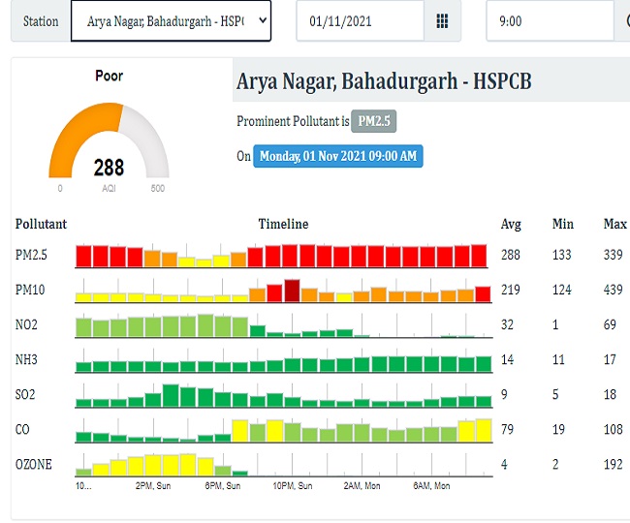Click the clock icon beside the time field
The image size is (630, 523).
click(624, 20)
